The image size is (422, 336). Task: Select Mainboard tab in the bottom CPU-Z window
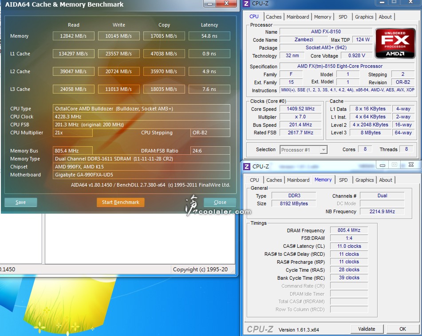pyautogui.click(x=298, y=180)
